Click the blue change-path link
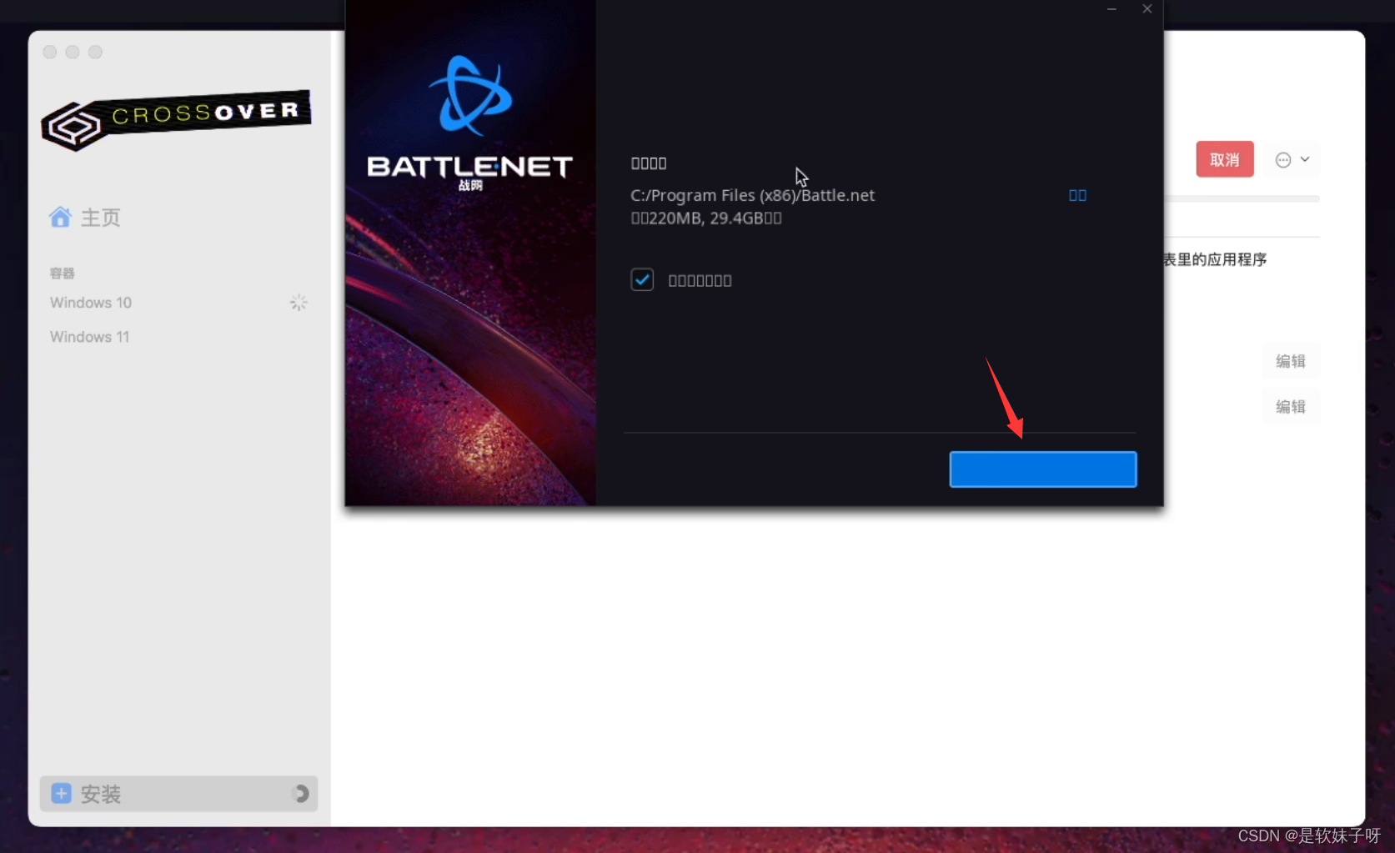Viewport: 1395px width, 853px height. (1077, 195)
